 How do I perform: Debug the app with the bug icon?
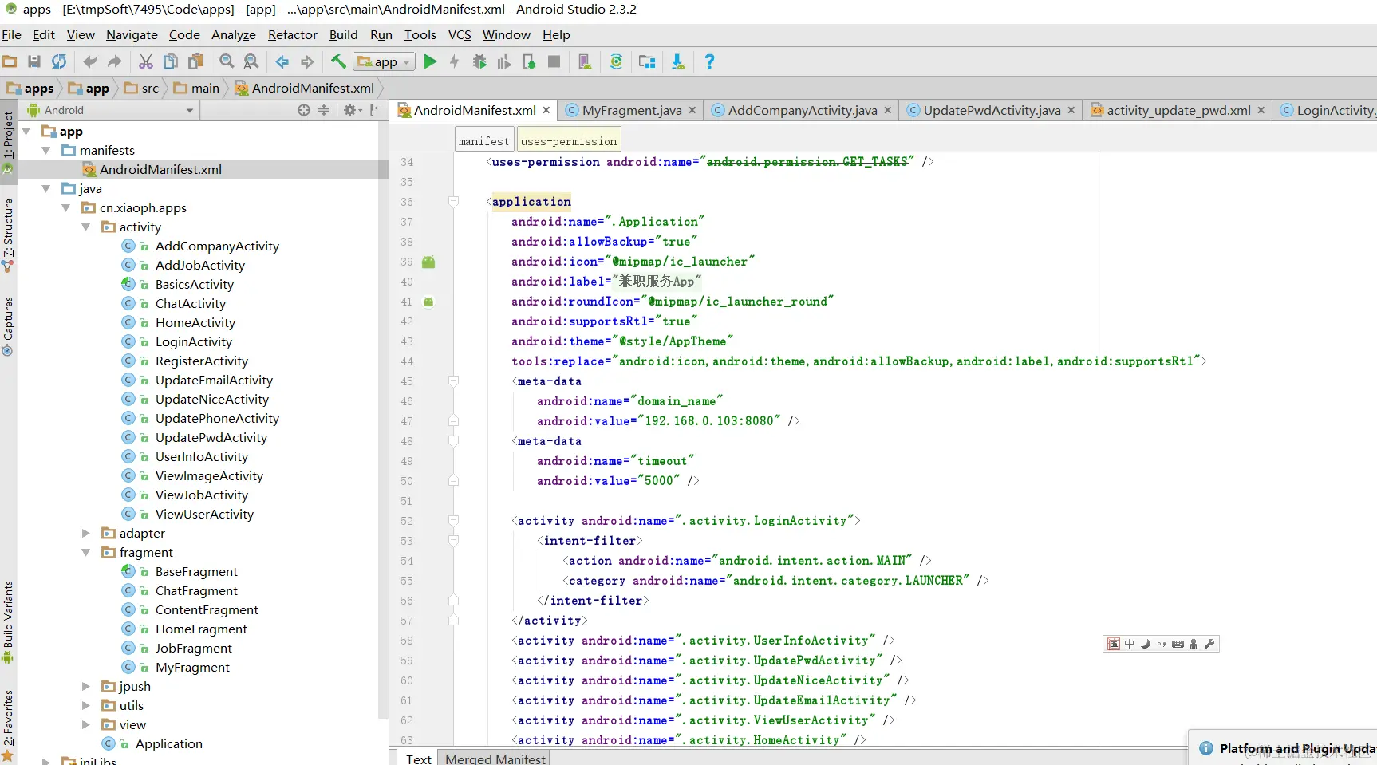[x=479, y=61]
